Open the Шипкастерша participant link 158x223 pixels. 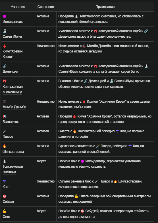[13, 152]
